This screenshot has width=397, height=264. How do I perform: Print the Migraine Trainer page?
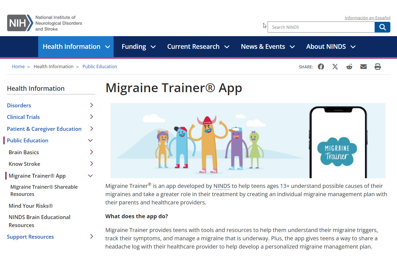click(x=377, y=66)
